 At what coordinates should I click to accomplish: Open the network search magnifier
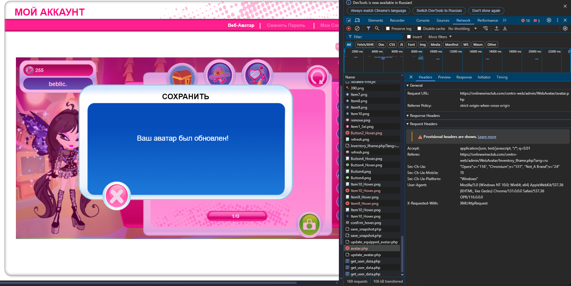point(377,28)
